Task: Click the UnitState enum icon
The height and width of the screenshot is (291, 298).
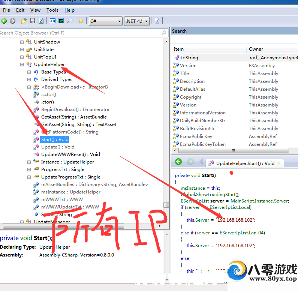Action: 29,49
